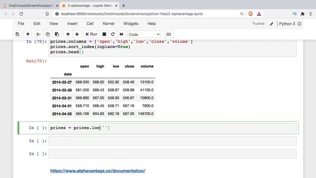Click the prices.loc code cell input
This screenshot has height=178, width=316.
[x=172, y=128]
